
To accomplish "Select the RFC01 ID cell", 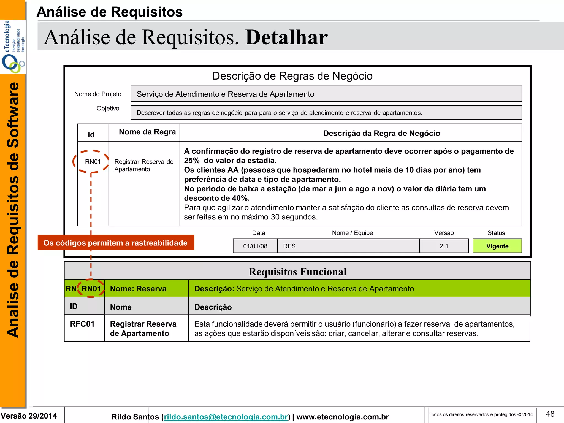I will click(84, 328).
